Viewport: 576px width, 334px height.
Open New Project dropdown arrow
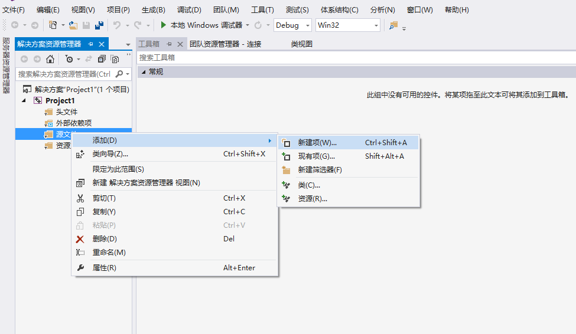pos(63,25)
